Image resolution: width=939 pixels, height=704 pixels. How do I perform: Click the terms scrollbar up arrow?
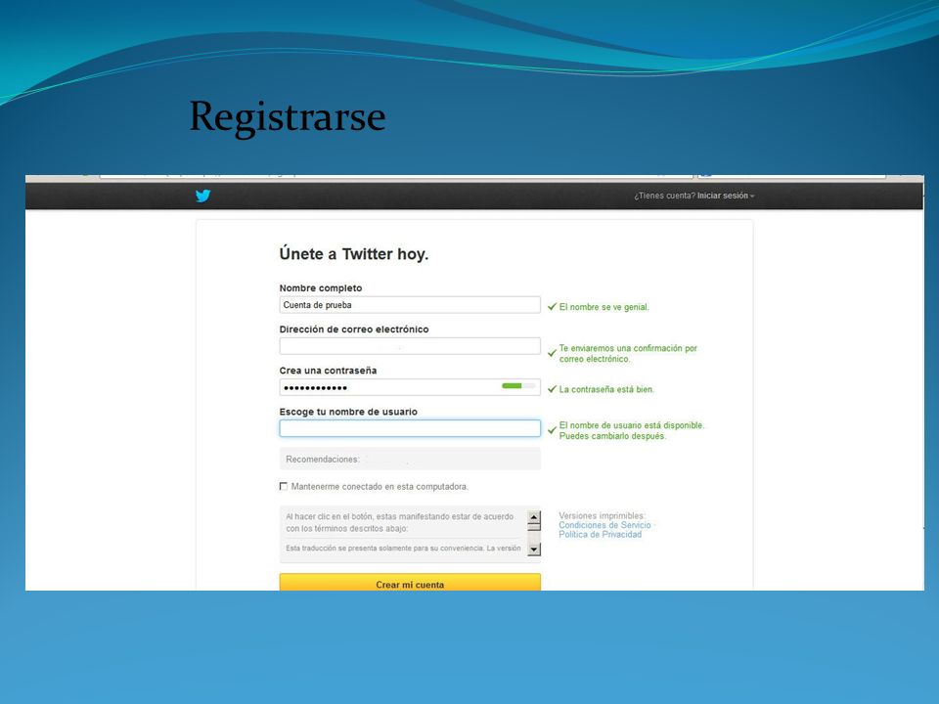[534, 517]
